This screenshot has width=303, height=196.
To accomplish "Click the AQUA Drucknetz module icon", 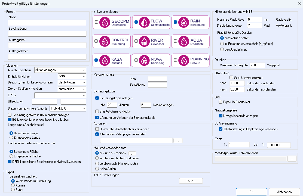I will pos(184,41).
